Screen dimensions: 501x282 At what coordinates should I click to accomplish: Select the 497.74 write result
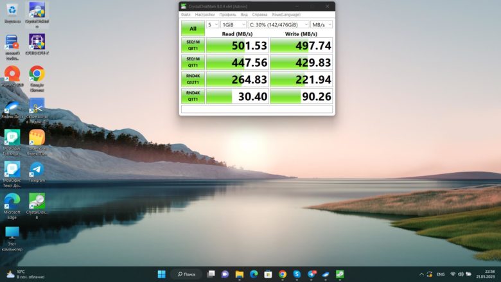(301, 46)
